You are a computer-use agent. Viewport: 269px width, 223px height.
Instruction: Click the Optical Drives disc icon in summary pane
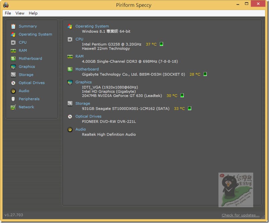click(70, 117)
